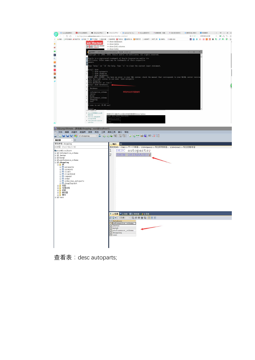
Task: Select the 触发器 triggers folder
Action: (65, 193)
